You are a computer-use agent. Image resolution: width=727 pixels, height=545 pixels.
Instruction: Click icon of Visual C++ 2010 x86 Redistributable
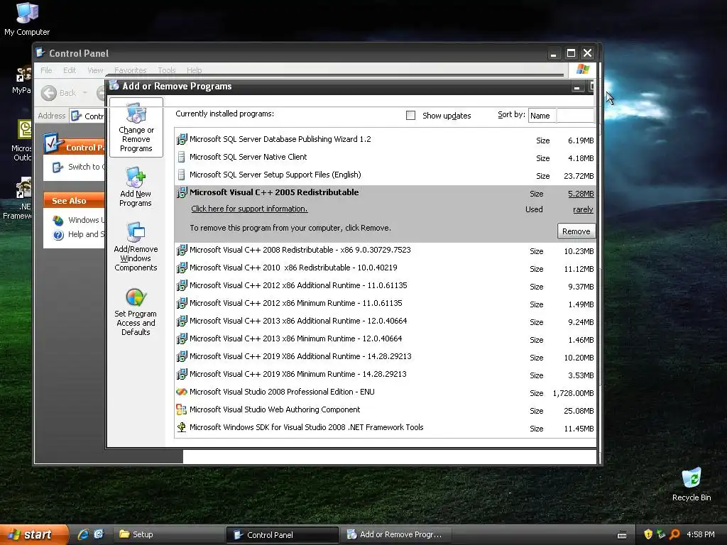coord(182,268)
